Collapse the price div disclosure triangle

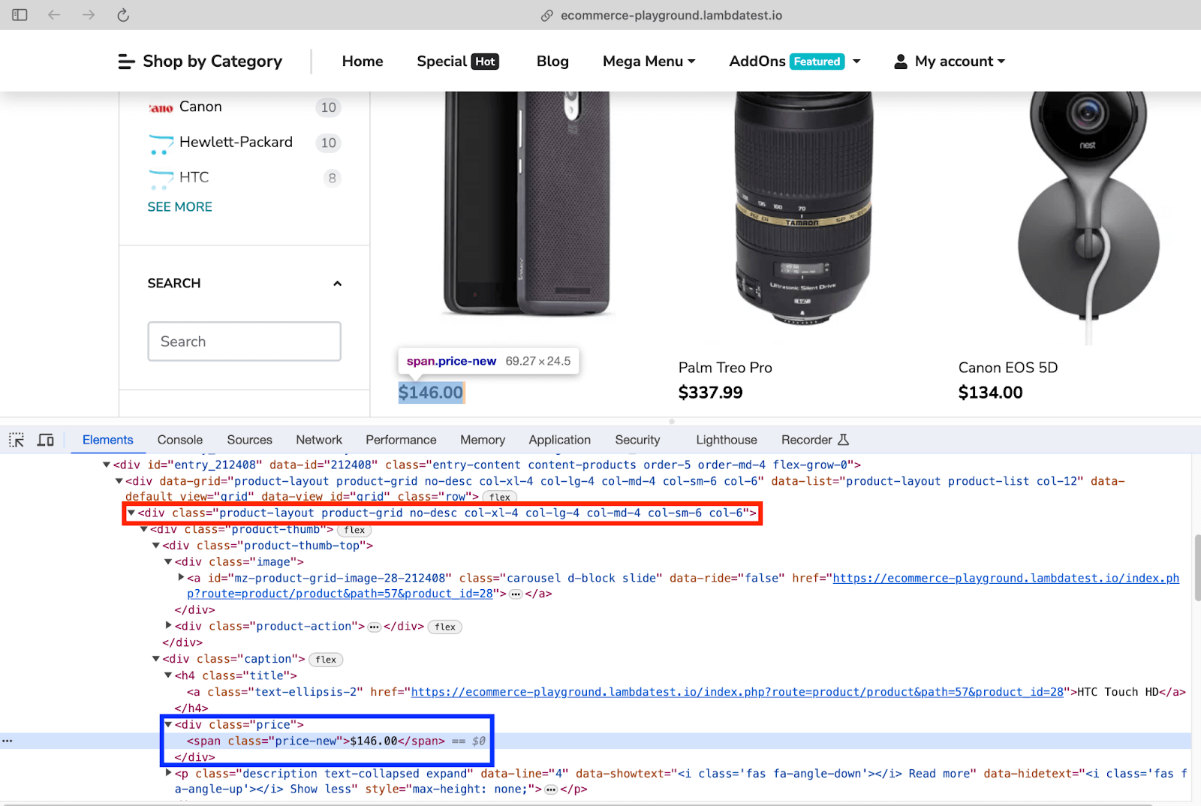coord(167,724)
